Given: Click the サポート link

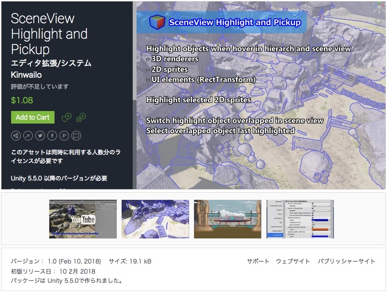Looking at the screenshot, I should click(258, 261).
